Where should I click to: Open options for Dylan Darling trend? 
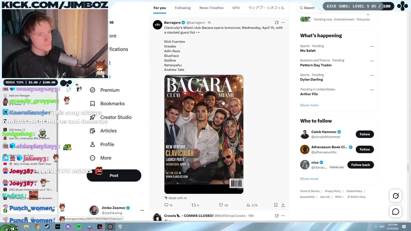click(372, 75)
